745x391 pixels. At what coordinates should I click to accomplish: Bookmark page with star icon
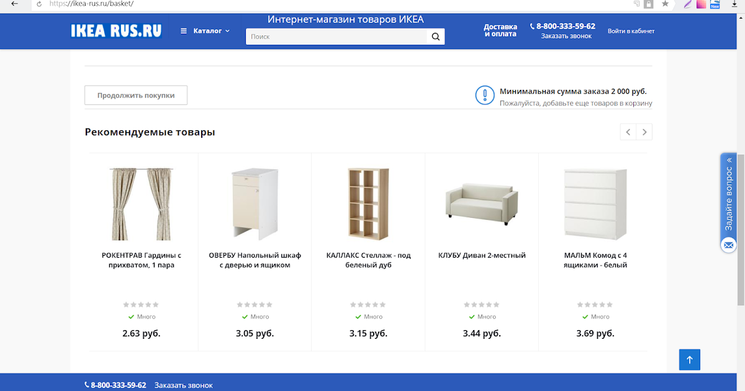tap(665, 4)
